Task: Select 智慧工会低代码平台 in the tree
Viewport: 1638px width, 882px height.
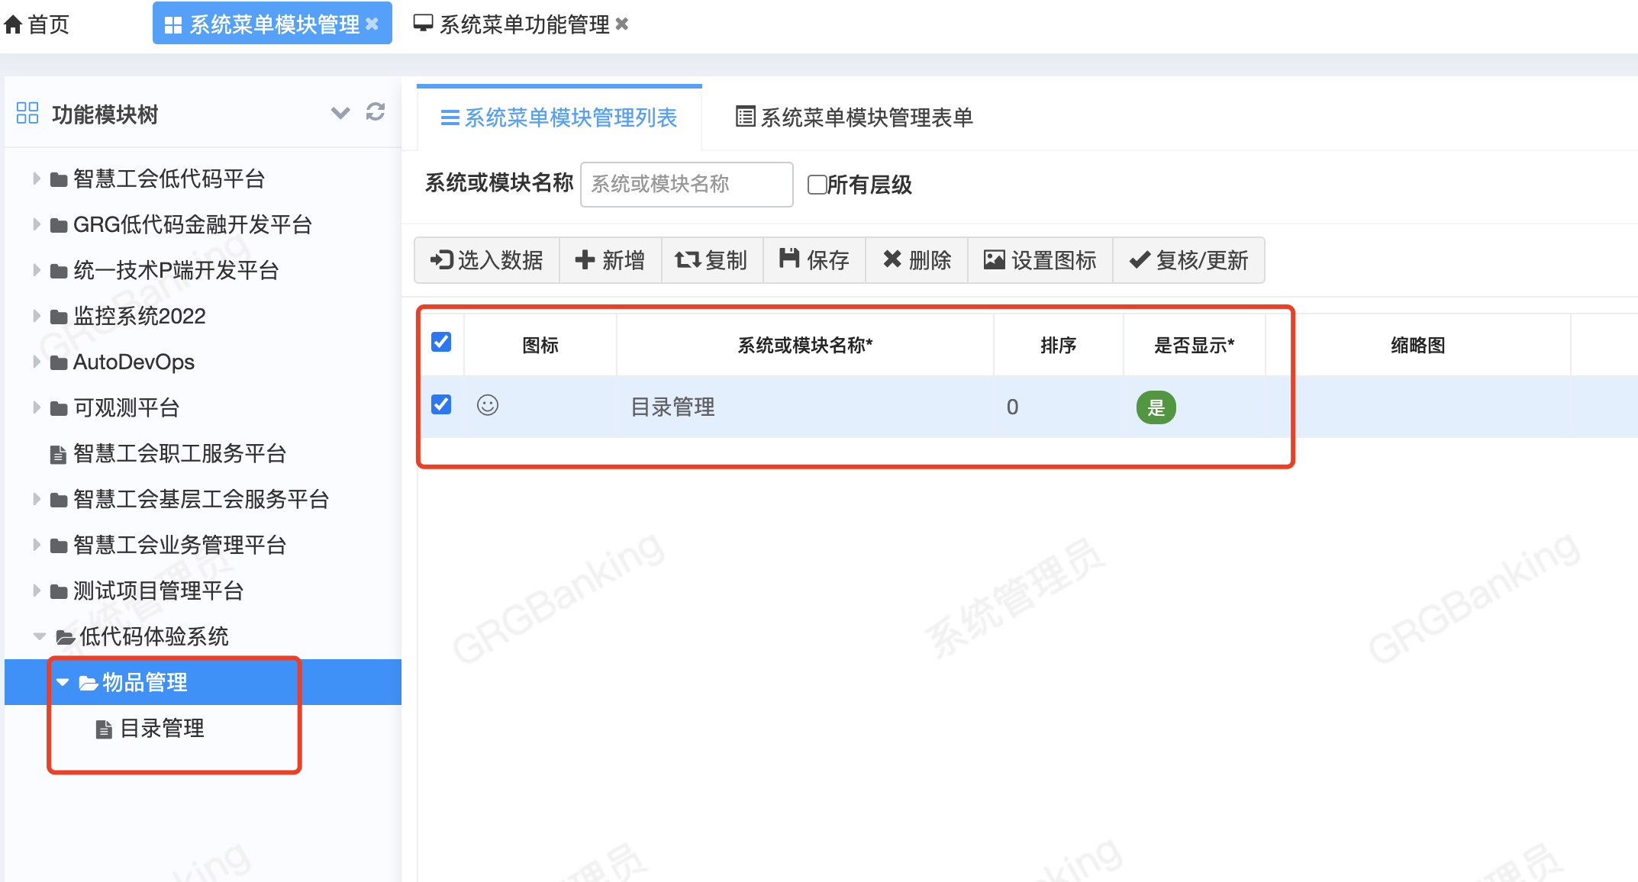Action: click(x=169, y=179)
